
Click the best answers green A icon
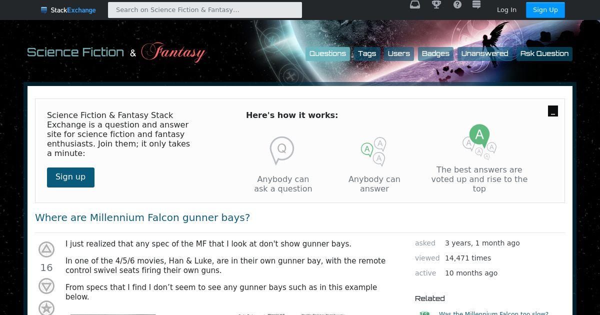point(479,142)
